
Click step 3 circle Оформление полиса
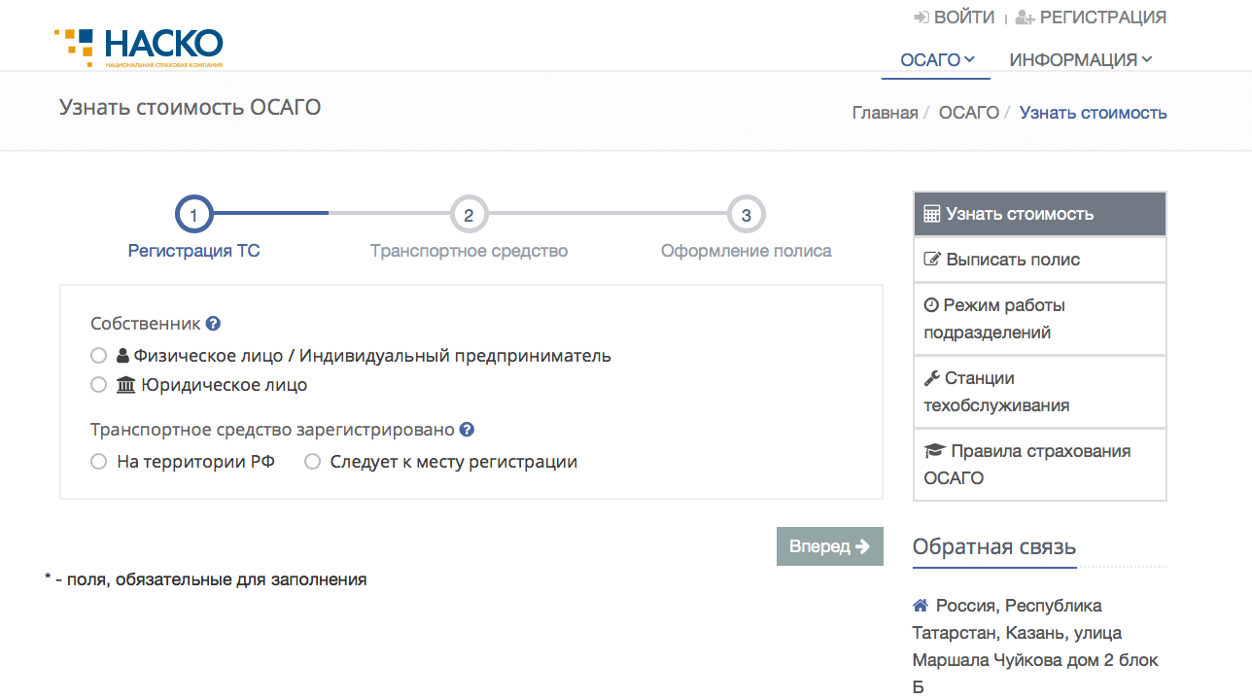[x=747, y=215]
